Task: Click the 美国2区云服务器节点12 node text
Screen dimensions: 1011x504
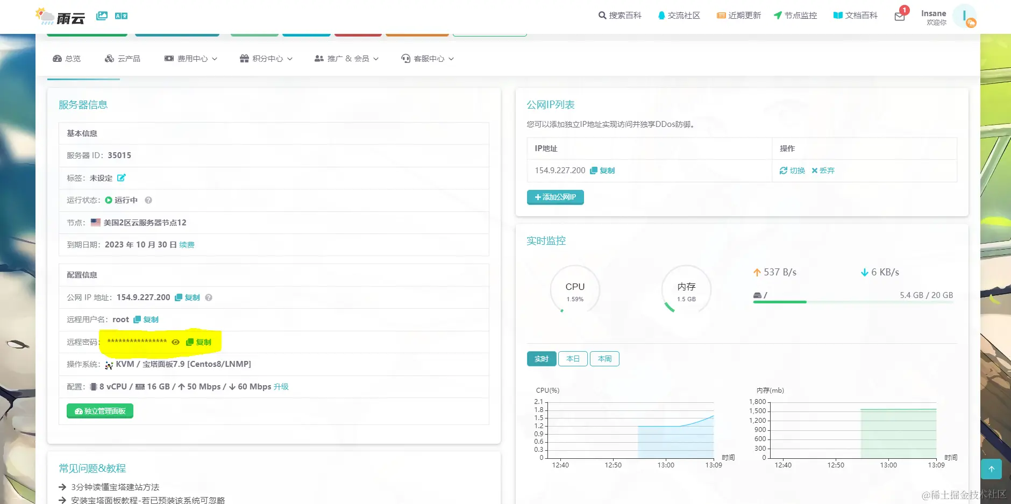Action: coord(145,223)
